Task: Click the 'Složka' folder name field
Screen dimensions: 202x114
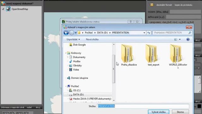Action: pos(143,106)
